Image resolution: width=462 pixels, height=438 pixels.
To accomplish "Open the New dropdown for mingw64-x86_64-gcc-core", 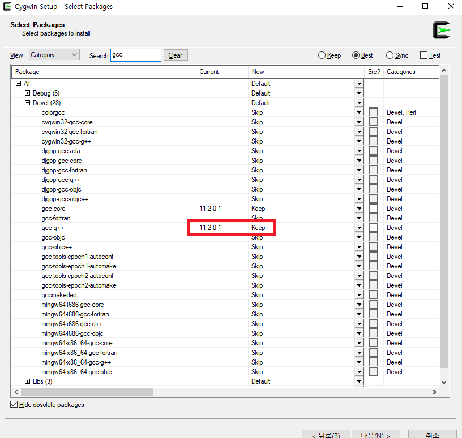I will point(359,343).
